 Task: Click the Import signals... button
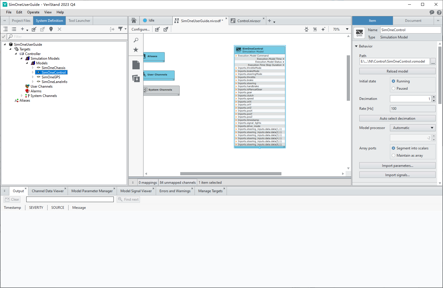pyautogui.click(x=397, y=175)
